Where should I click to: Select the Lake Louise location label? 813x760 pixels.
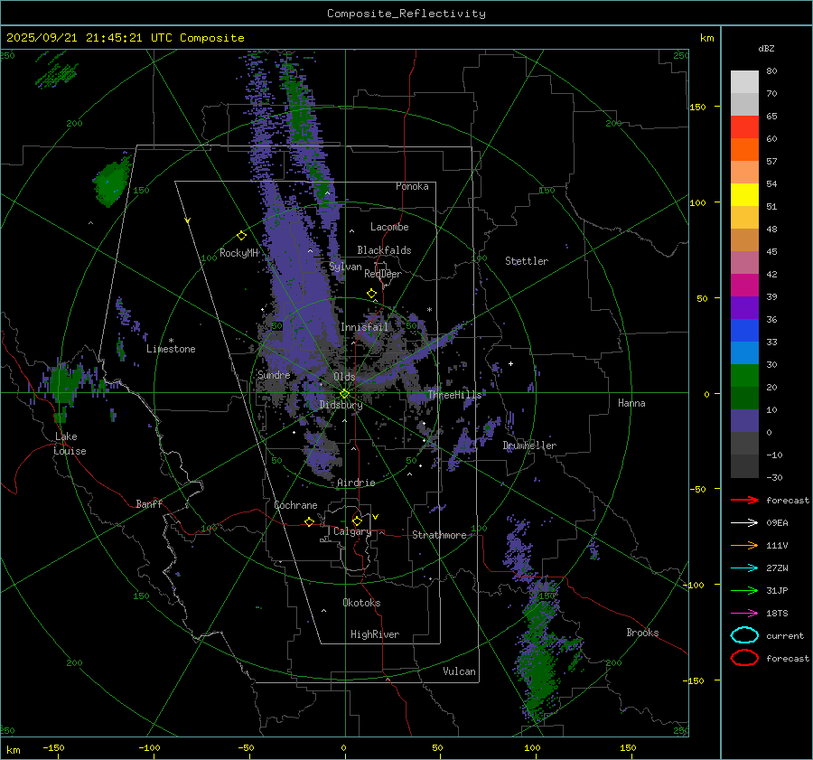tap(69, 444)
